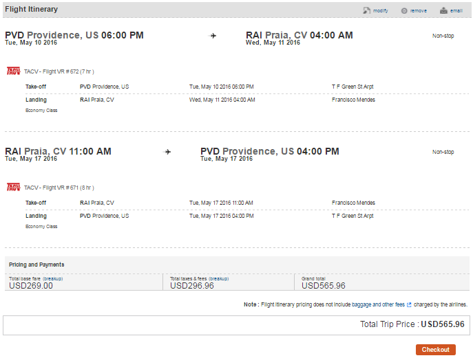Viewport: 473px width, 358px height.
Task: Show the taxes & fees breakup
Action: tap(218, 279)
